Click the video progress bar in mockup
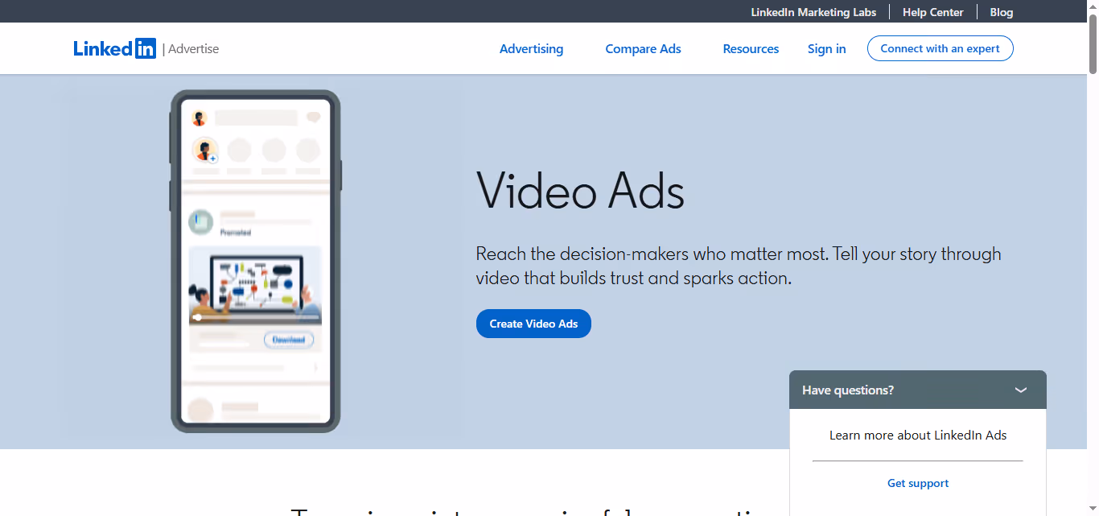1099x516 pixels. (x=255, y=317)
